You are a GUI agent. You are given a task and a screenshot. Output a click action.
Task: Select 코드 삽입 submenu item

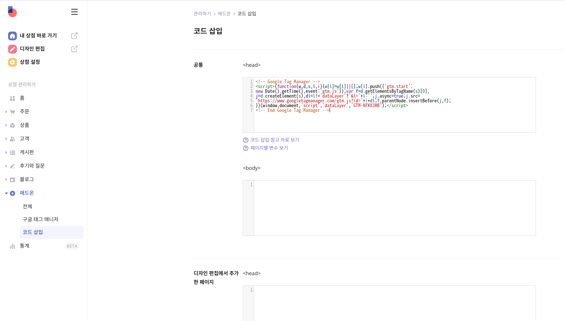pyautogui.click(x=52, y=232)
